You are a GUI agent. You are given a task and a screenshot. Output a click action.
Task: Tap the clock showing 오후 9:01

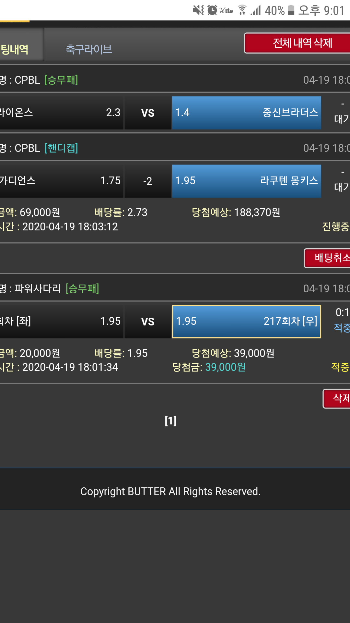pos(321,10)
